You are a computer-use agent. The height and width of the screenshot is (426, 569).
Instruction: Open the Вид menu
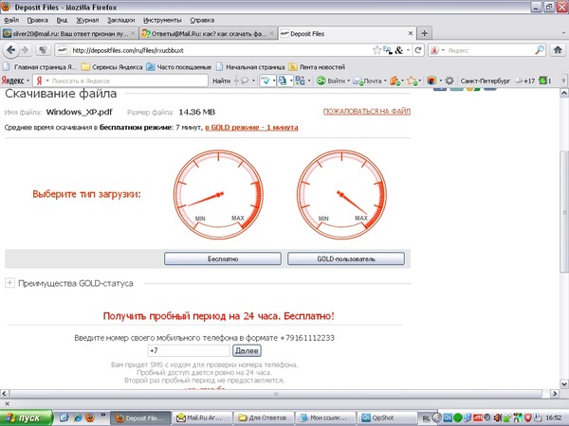(62, 20)
